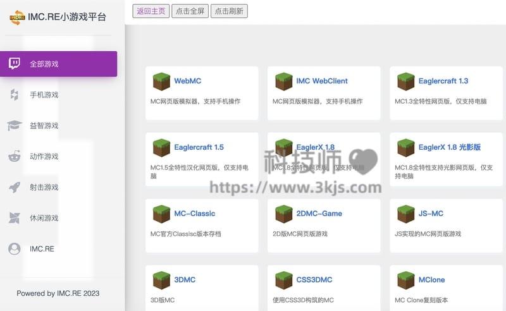Click the icon beside 手机游戏
This screenshot has height=311, width=506.
pos(14,95)
